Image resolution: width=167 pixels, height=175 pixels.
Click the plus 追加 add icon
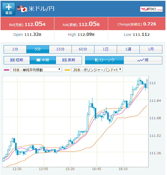click(9, 9)
